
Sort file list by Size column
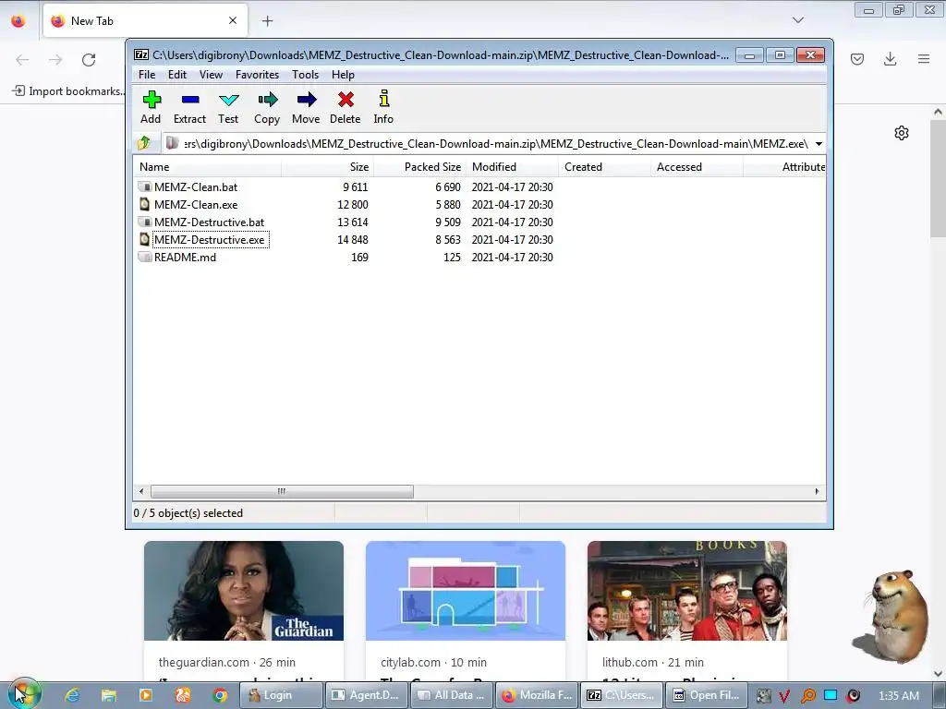(327, 167)
